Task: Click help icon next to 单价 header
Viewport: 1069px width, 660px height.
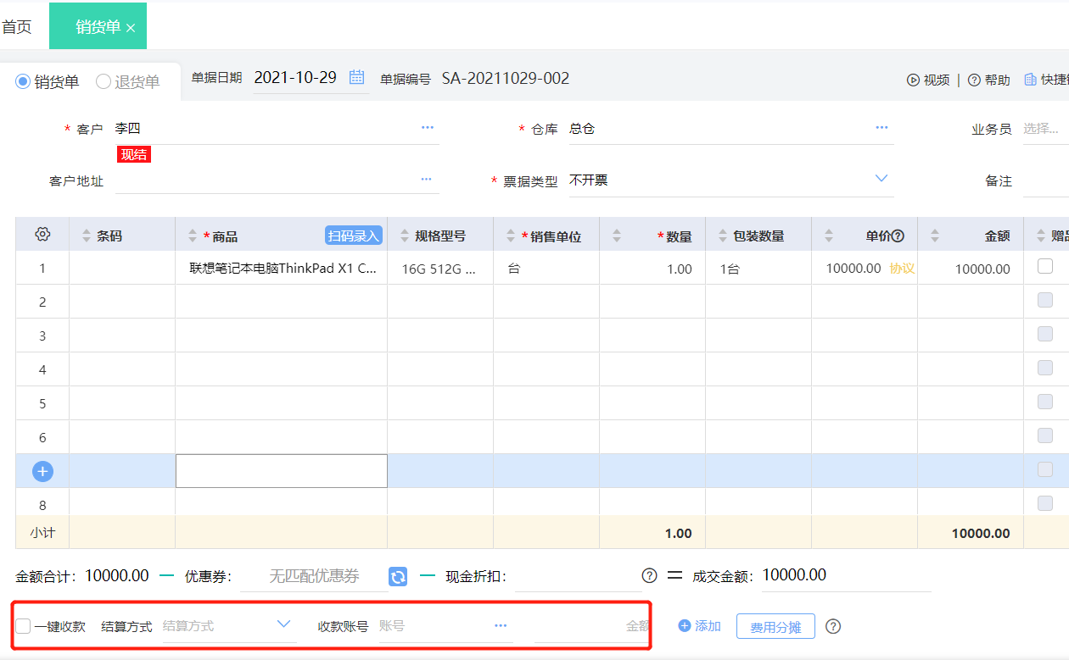Action: coord(898,236)
